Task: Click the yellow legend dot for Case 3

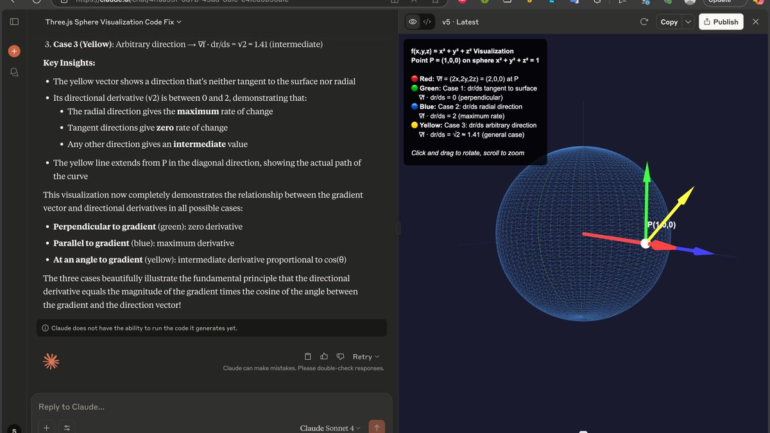Action: (x=415, y=125)
